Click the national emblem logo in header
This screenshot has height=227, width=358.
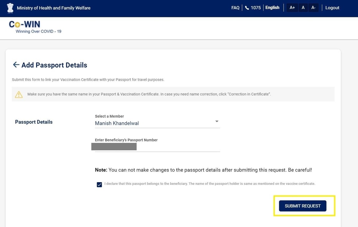[10, 8]
